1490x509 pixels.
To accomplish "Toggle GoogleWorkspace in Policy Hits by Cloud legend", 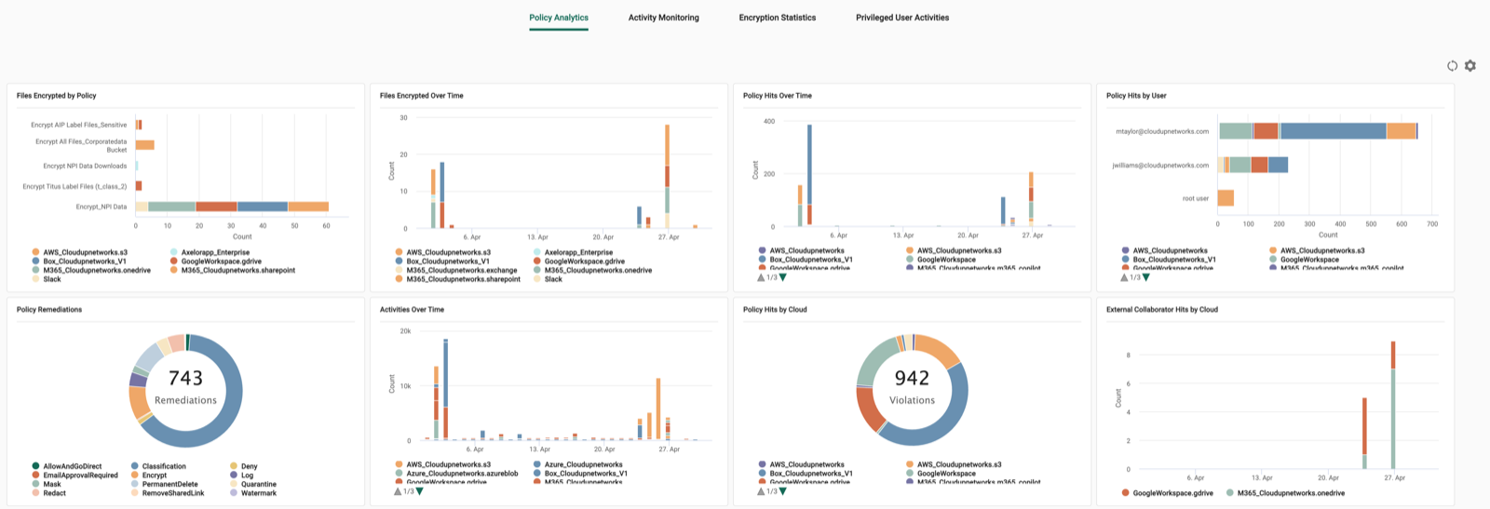I will [x=941, y=474].
